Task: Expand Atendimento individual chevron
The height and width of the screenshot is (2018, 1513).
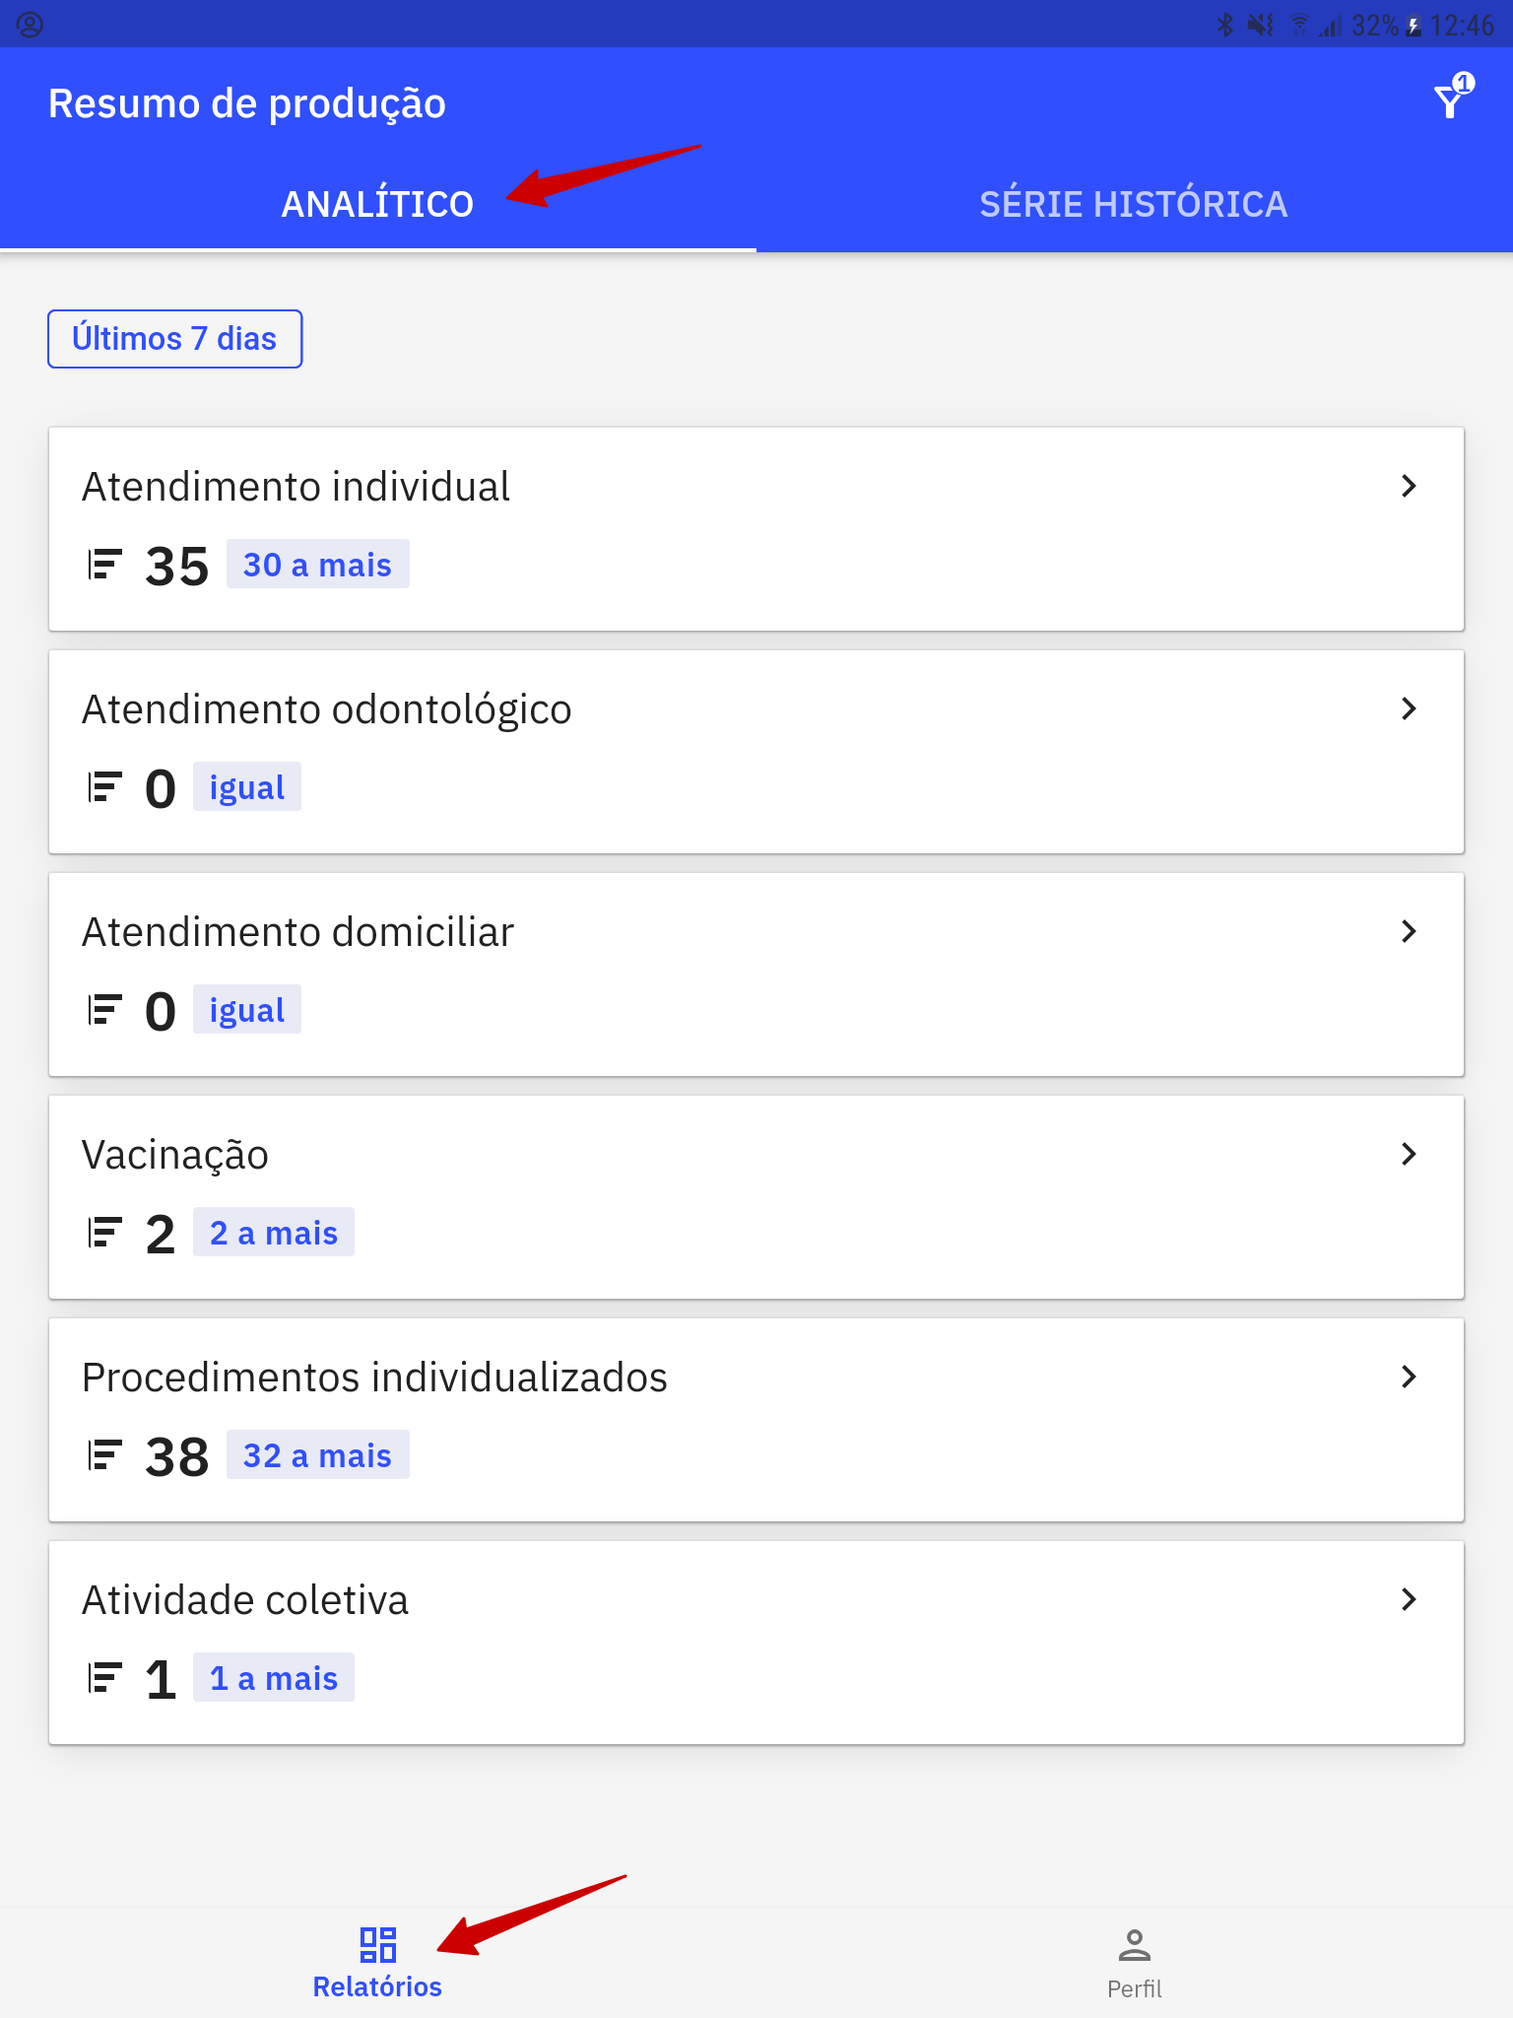Action: 1409,486
